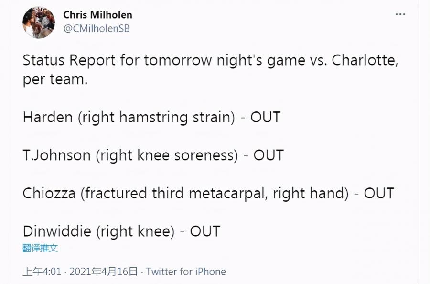
Task: Open the Twitter for iPhone source link
Action: point(186,272)
